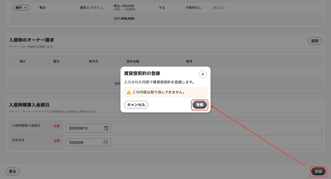Viewport: 331px width, 179px height.
Task: Open calendar icon for 入居時精算入金期日
Action: click(x=106, y=128)
